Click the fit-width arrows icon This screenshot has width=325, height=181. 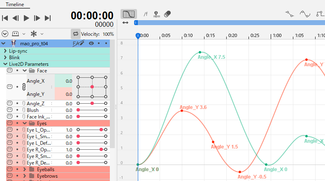(125, 23)
